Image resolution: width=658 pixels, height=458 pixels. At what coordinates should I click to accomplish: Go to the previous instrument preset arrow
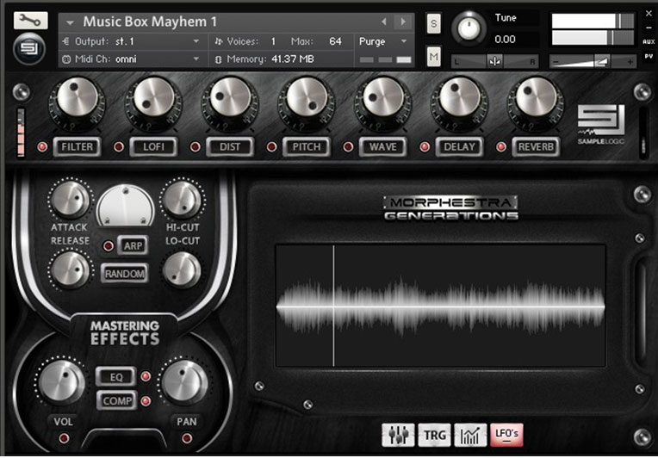point(384,22)
